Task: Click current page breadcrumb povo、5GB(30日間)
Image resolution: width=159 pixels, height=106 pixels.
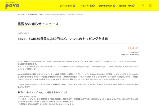Action: [x=64, y=15]
